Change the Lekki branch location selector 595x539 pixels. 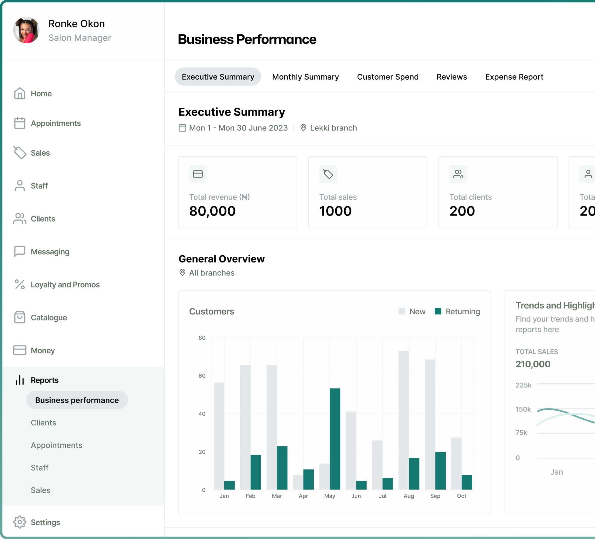(x=333, y=128)
